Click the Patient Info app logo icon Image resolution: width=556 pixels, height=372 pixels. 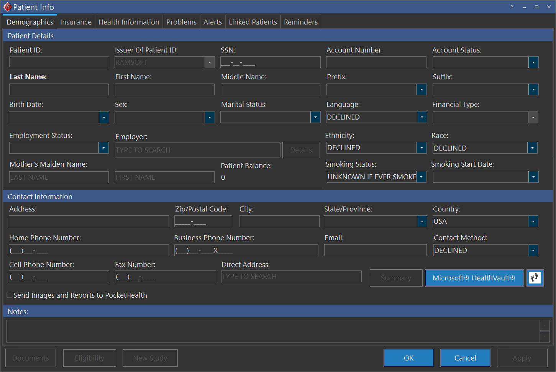point(7,7)
